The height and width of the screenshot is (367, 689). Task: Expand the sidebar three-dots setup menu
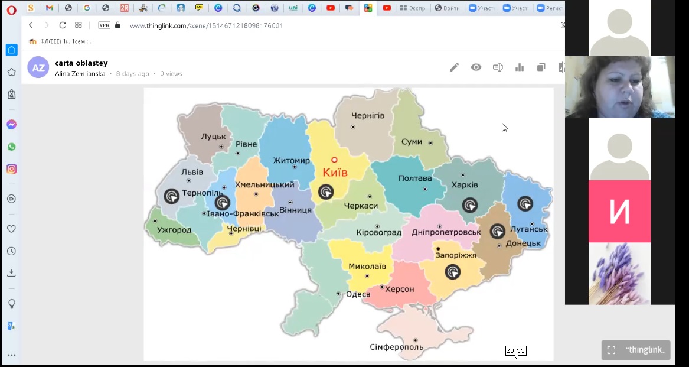11,355
